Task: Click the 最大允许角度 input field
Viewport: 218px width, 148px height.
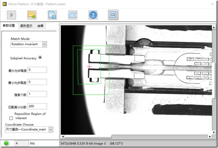Action: point(37,70)
